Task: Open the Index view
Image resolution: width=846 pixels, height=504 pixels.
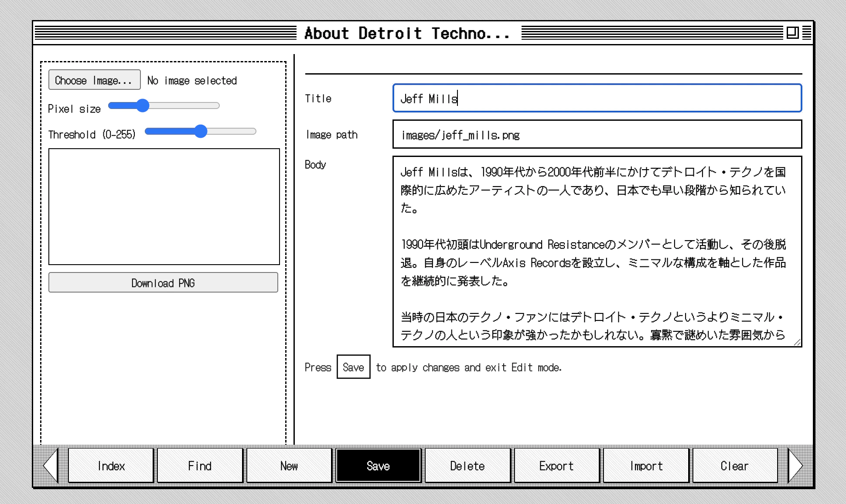Action: 111,466
